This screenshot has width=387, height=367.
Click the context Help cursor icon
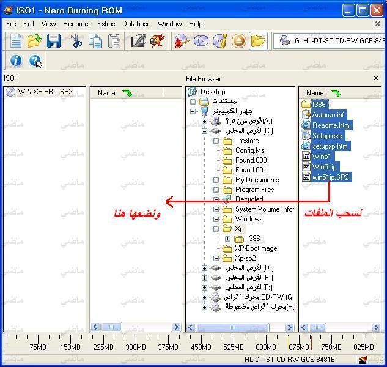coord(35,61)
